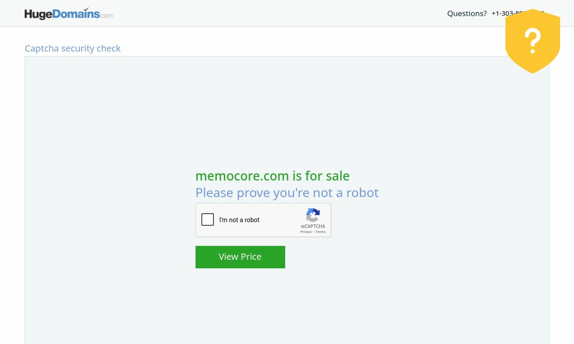
Task: Click the dark 'Huge' word in logo
Action: (x=39, y=14)
